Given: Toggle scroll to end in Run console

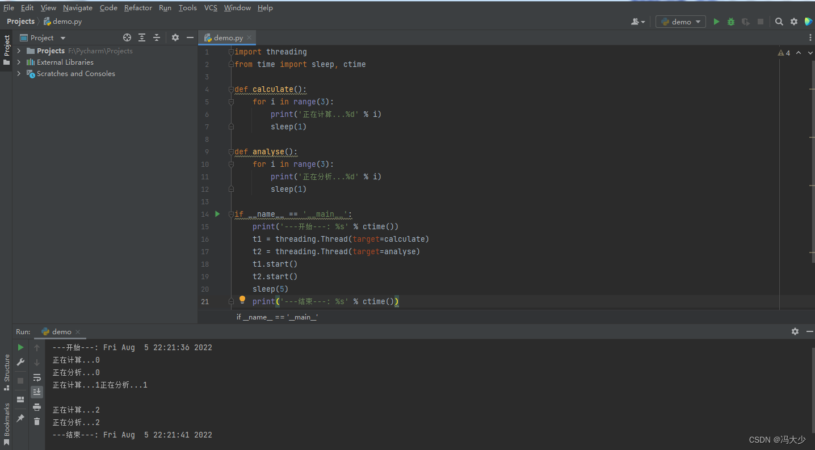Looking at the screenshot, I should click(x=37, y=392).
